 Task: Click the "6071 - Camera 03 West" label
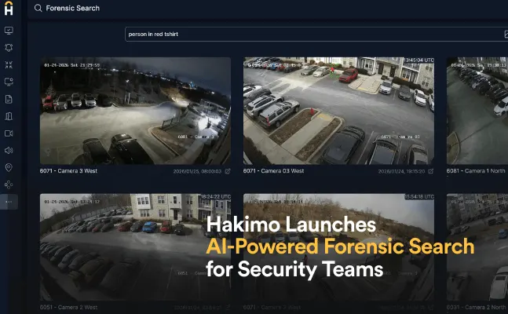273,171
